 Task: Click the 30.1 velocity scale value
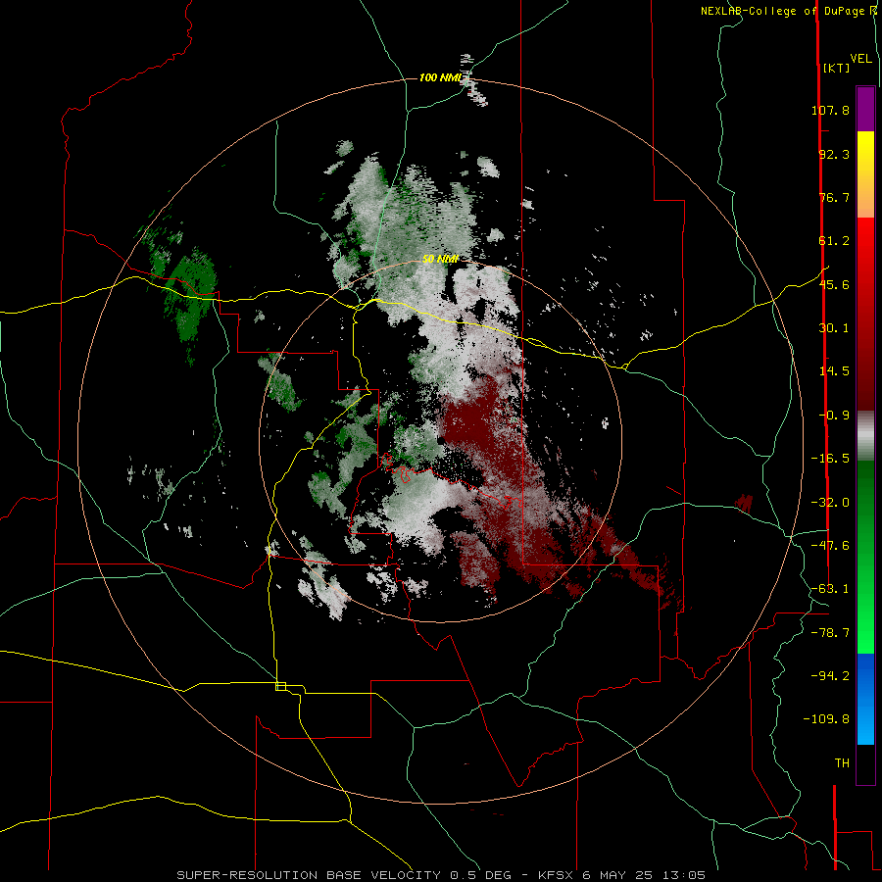(834, 328)
